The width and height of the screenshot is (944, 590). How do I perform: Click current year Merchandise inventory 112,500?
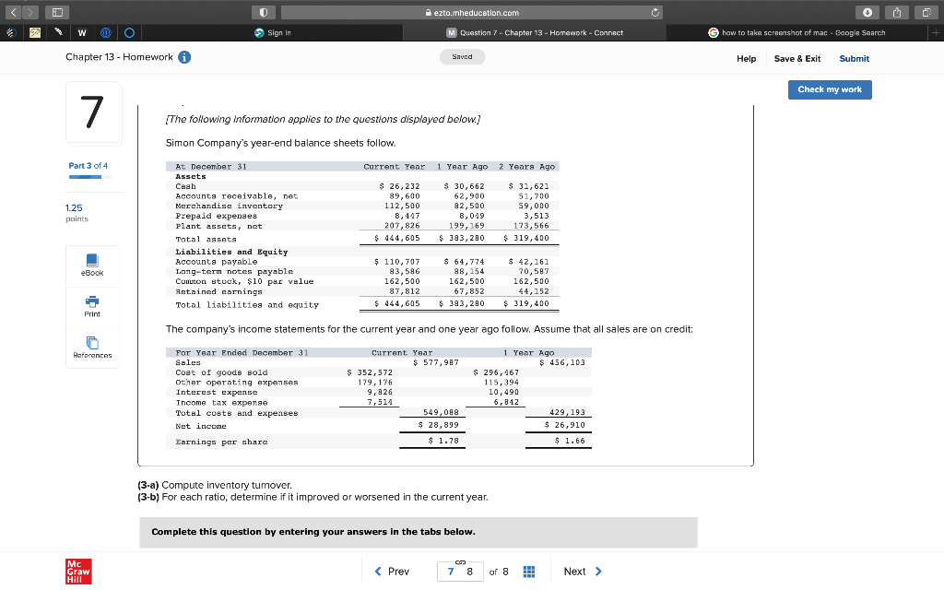402,206
